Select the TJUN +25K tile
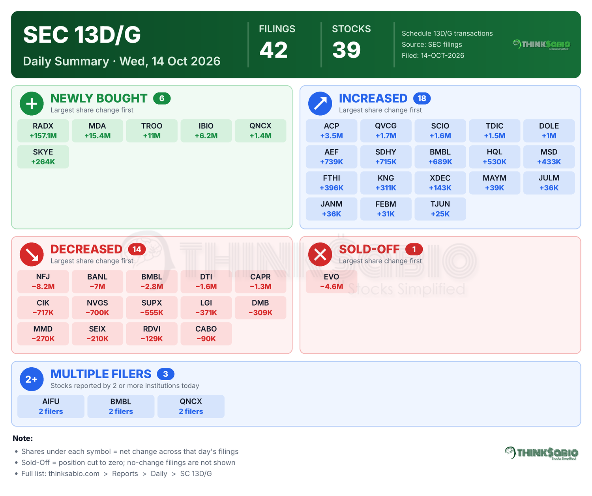This screenshot has width=592, height=496. click(x=440, y=209)
